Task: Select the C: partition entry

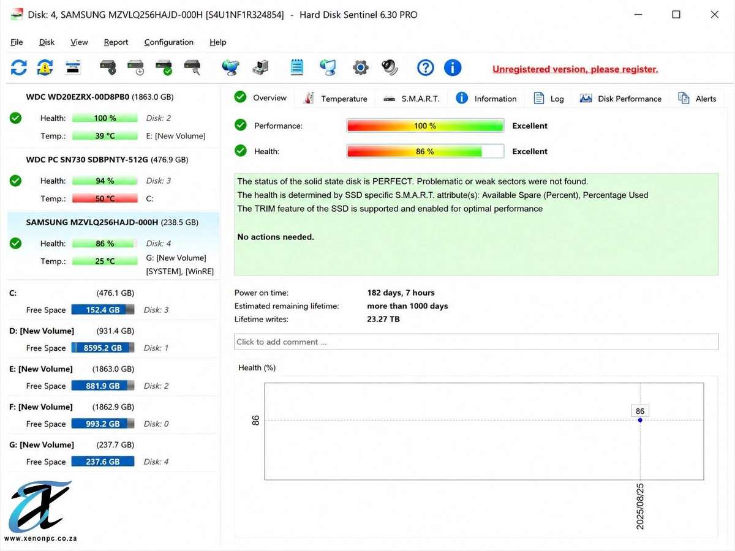Action: tap(113, 301)
